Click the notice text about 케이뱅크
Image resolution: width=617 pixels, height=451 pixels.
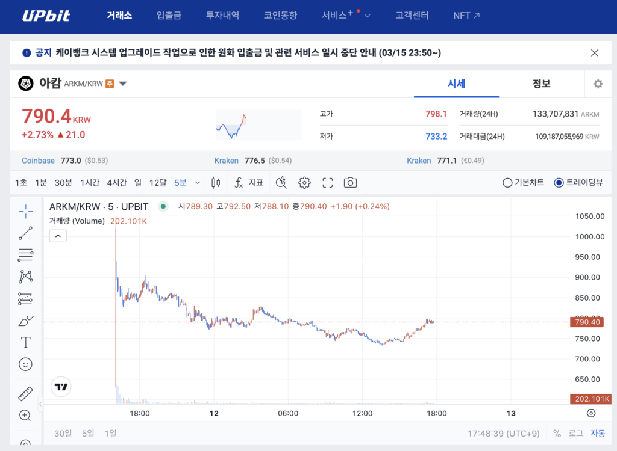click(248, 53)
